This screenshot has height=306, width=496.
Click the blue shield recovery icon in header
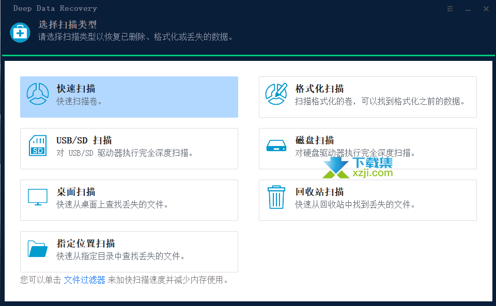tap(20, 32)
